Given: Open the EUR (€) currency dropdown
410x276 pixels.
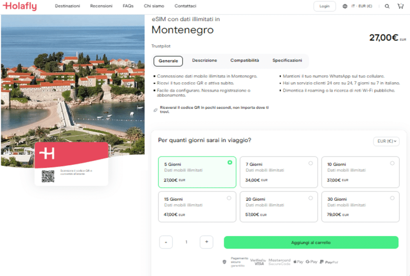Looking at the screenshot, I should 386,141.
